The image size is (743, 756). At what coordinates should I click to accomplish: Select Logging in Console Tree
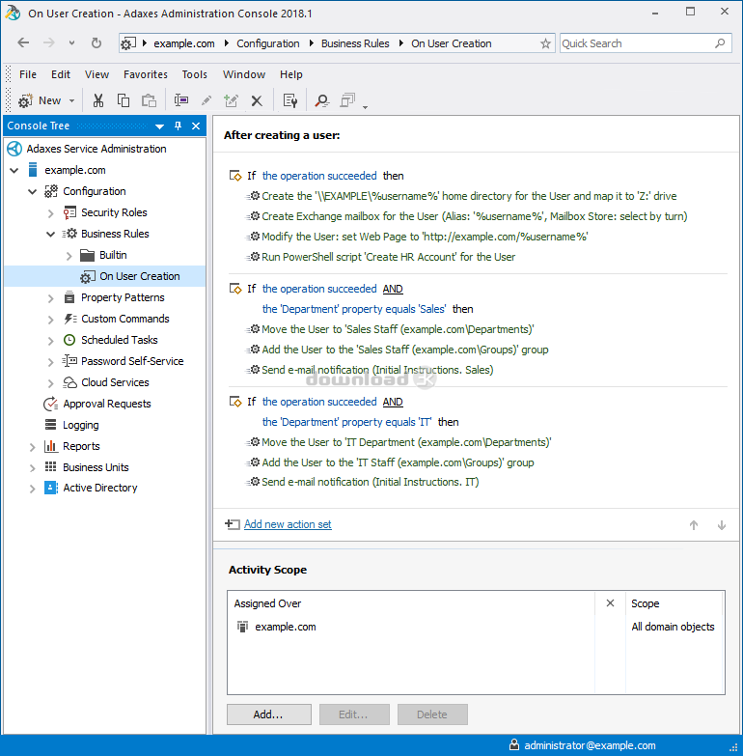pyautogui.click(x=80, y=425)
